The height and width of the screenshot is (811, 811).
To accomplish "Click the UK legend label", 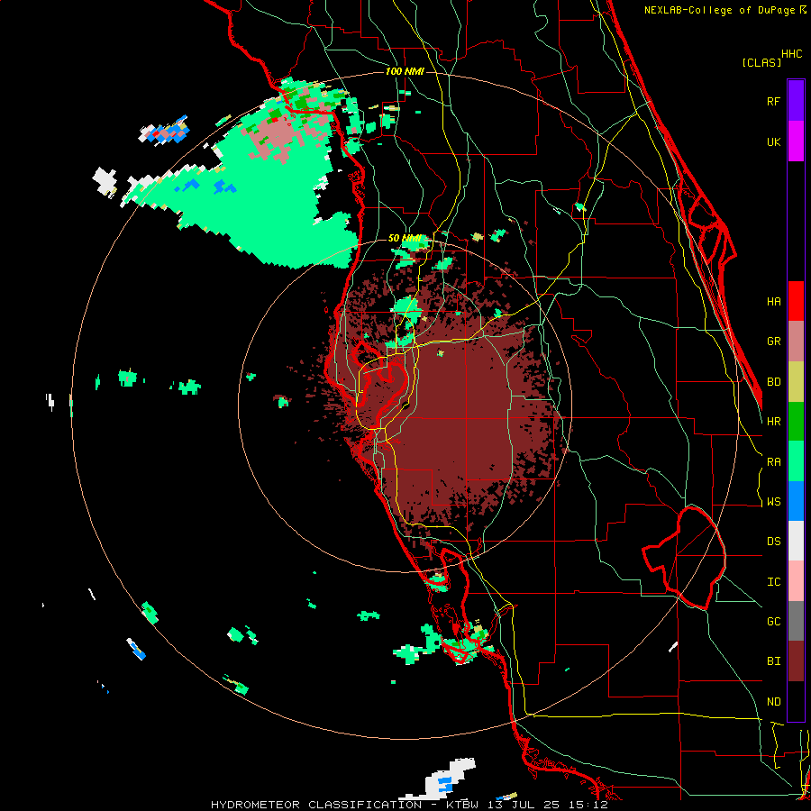I will pos(773,141).
